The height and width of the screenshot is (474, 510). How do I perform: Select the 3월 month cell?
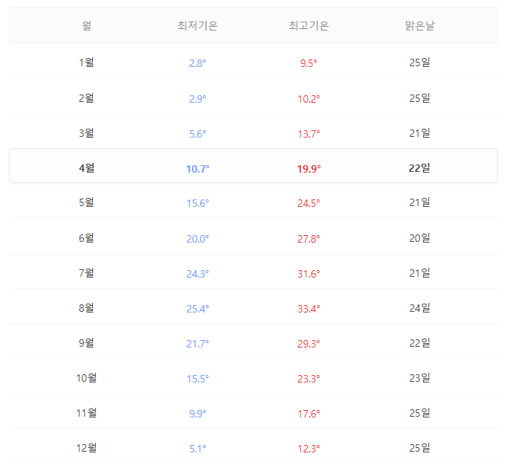[x=86, y=133]
